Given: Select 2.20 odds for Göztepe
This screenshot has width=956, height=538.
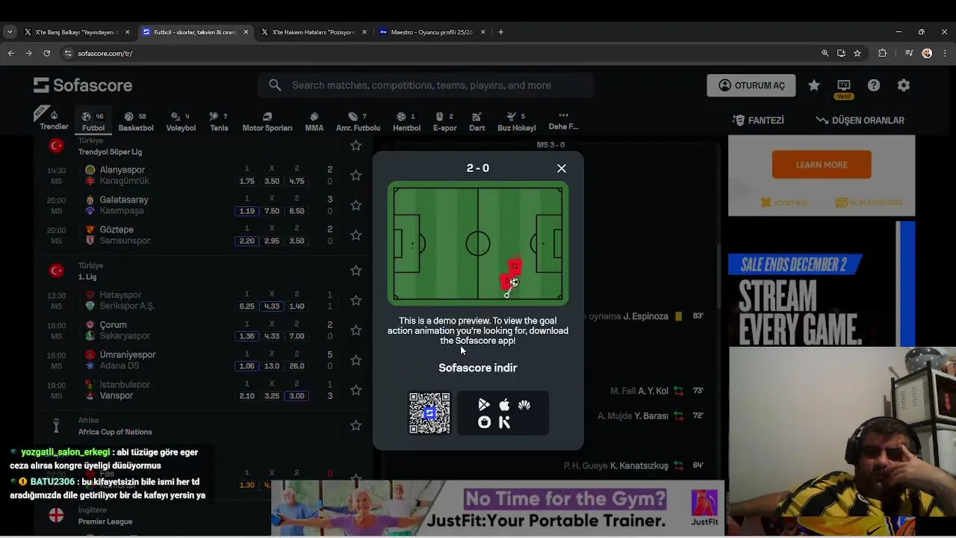Looking at the screenshot, I should pyautogui.click(x=246, y=241).
